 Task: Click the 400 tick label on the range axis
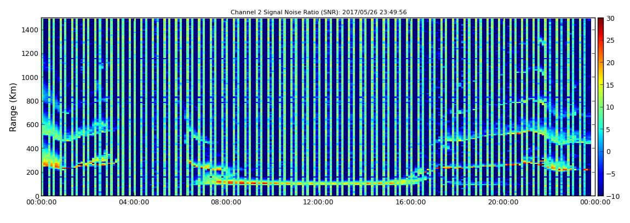(32, 148)
